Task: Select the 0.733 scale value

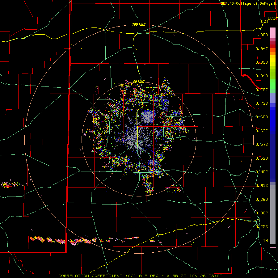Action: point(262,103)
